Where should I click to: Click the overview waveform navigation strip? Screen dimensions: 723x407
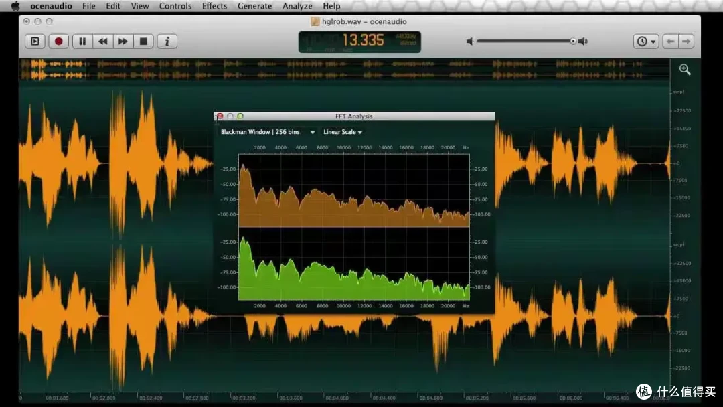[x=344, y=70]
